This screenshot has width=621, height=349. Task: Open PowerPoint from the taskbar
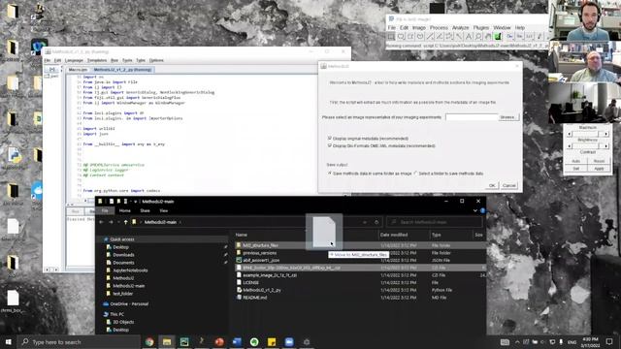(x=219, y=342)
